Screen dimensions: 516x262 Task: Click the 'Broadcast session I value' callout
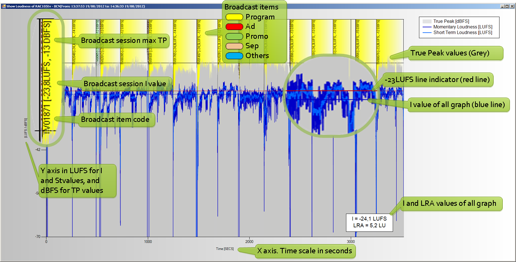(125, 84)
